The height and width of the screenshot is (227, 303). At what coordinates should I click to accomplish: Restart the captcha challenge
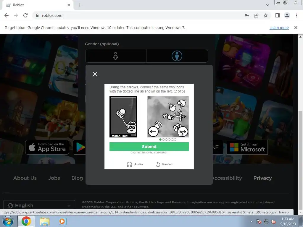click(164, 164)
